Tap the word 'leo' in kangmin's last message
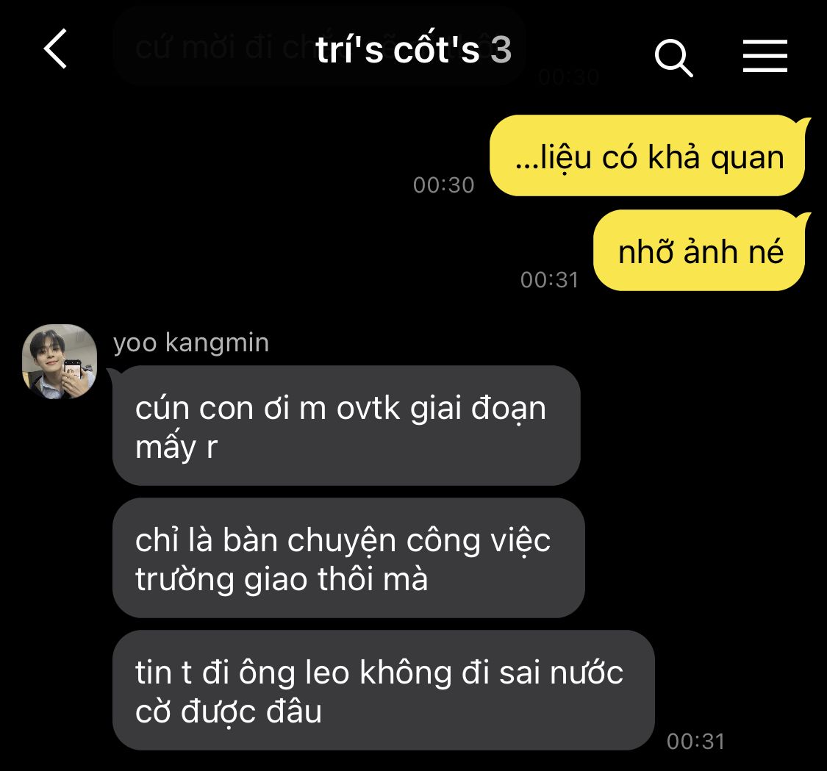This screenshot has height=771, width=827. [x=326, y=673]
